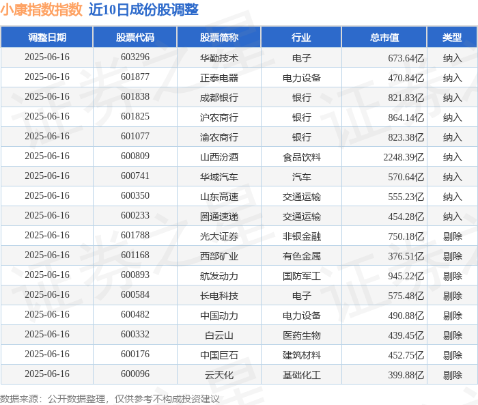Select stock code 600096

[135, 374]
